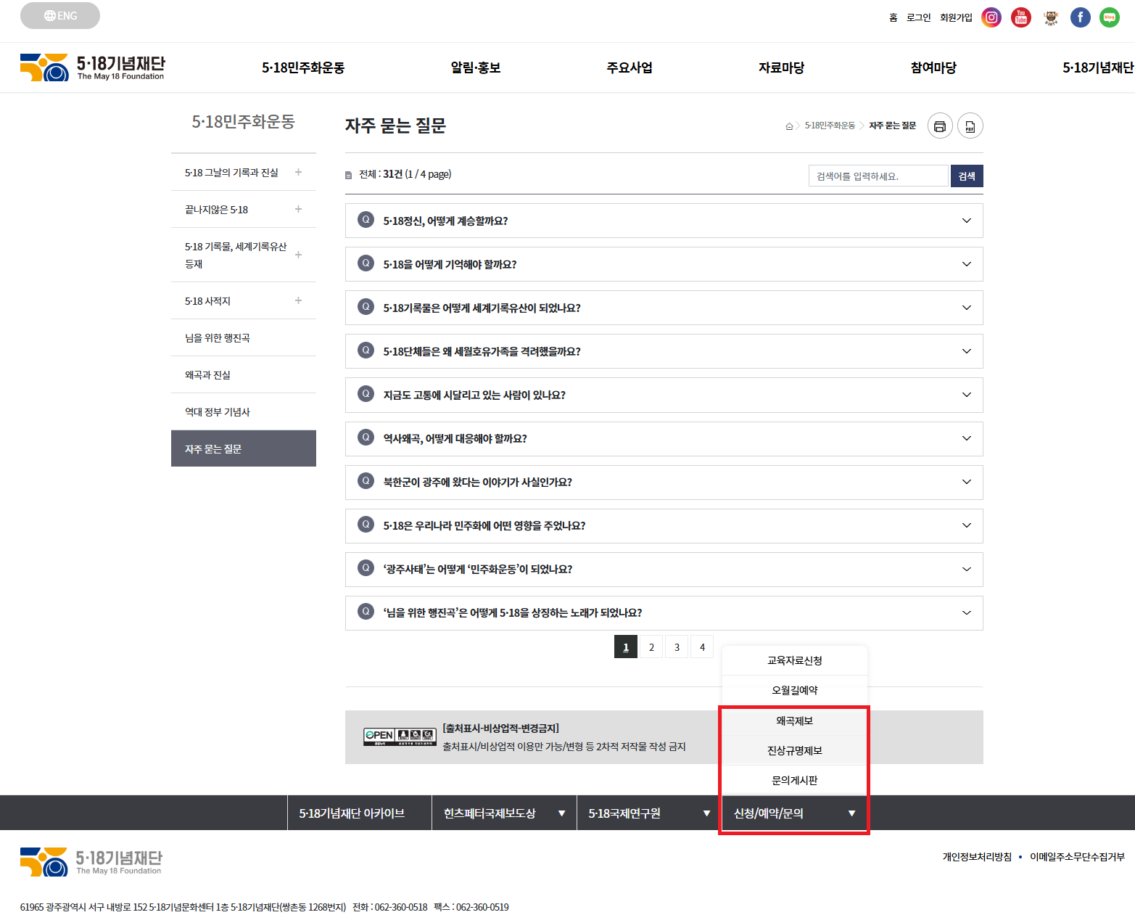Open the green Naver blog icon

click(1109, 17)
